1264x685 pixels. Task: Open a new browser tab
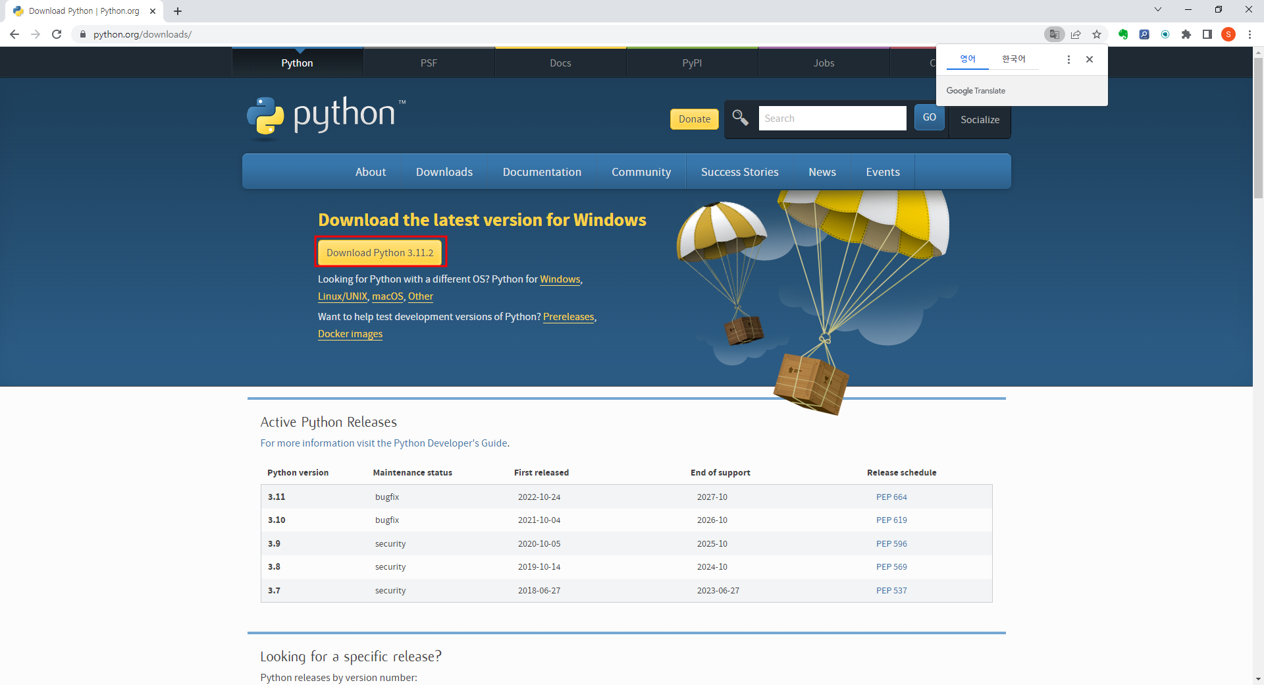tap(178, 11)
